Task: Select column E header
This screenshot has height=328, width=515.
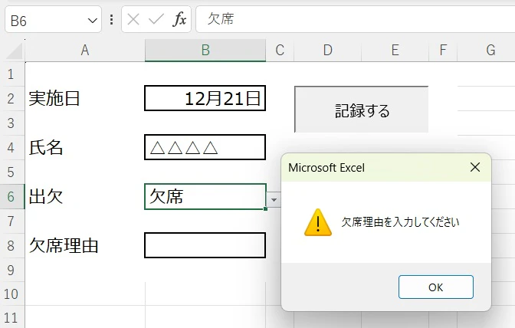Action: click(395, 51)
